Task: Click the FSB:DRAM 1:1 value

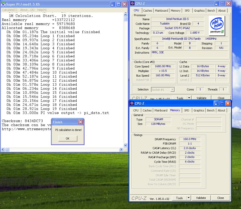Action: pyautogui.click(x=190, y=144)
